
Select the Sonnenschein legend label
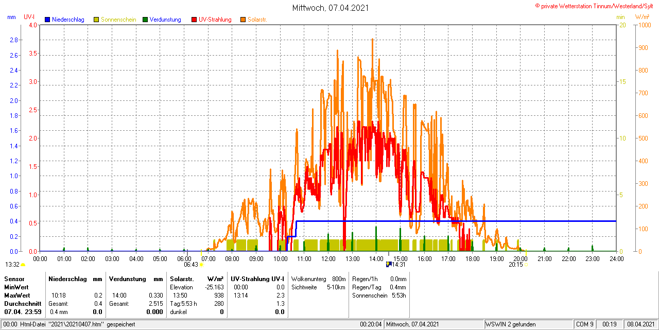[x=118, y=20]
